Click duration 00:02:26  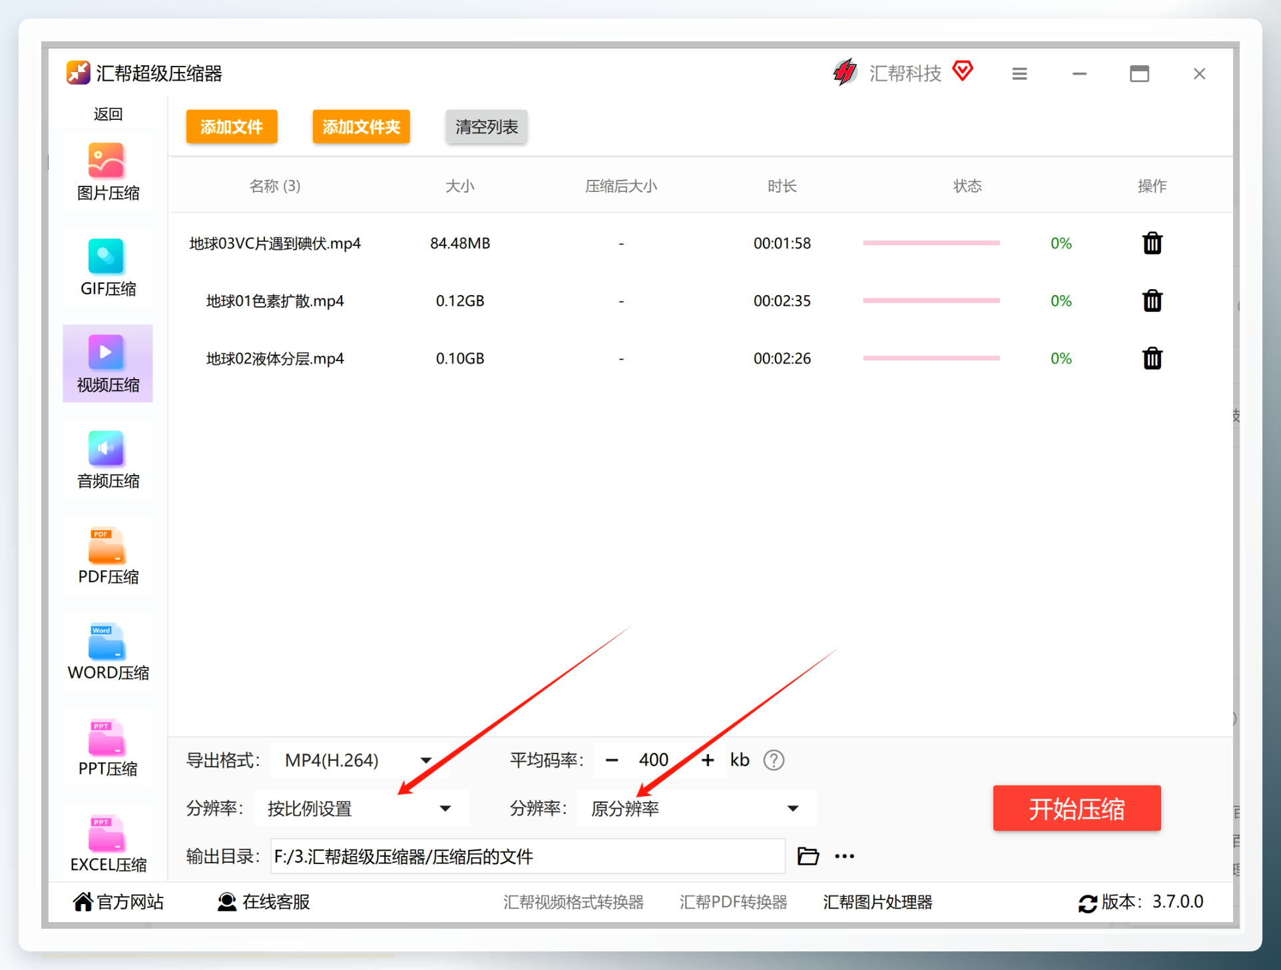click(x=782, y=358)
